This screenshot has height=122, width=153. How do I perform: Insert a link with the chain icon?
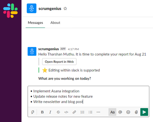pos(74,112)
